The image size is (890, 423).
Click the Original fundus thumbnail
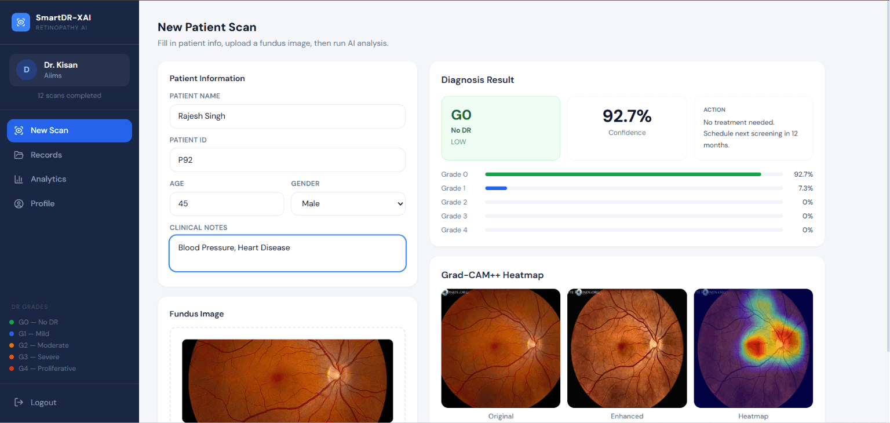(501, 348)
